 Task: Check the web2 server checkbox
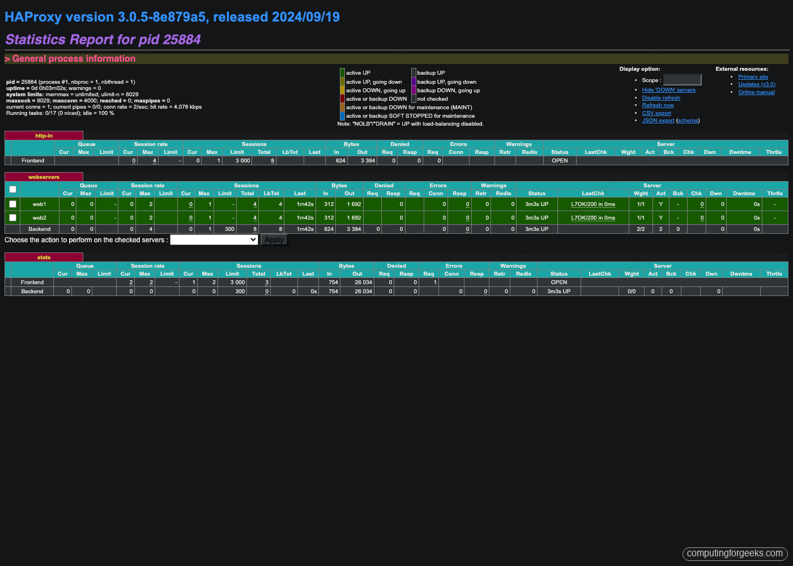coord(12,217)
